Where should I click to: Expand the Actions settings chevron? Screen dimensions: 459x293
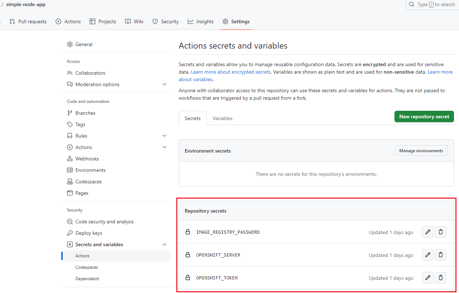click(164, 147)
